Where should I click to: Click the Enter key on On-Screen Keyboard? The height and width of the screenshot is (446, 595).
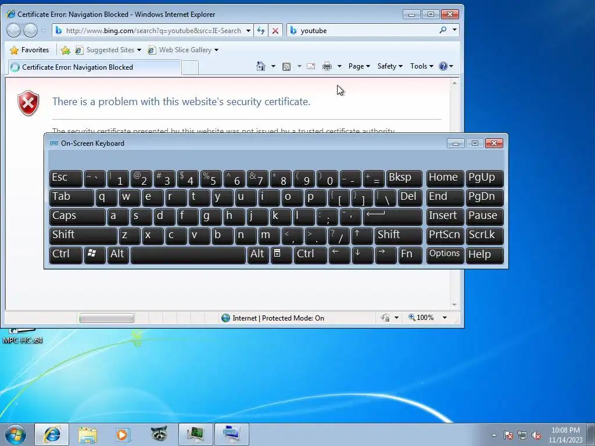coord(393,217)
